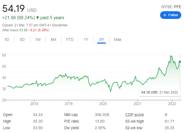Viewport: 184px width, 133px height.
Task: Click the plus icon in Follow button
Action: (165, 15)
